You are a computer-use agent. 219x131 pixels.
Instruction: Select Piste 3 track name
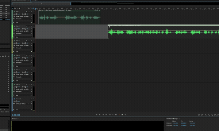18,41
